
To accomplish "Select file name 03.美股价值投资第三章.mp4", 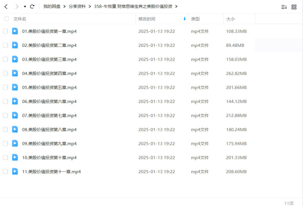I will pos(49,59).
